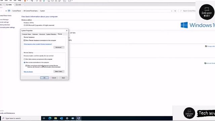The width and height of the screenshot is (215, 121).
Task: Toggle Network Level Authentication checkbox
Action: (26, 66)
